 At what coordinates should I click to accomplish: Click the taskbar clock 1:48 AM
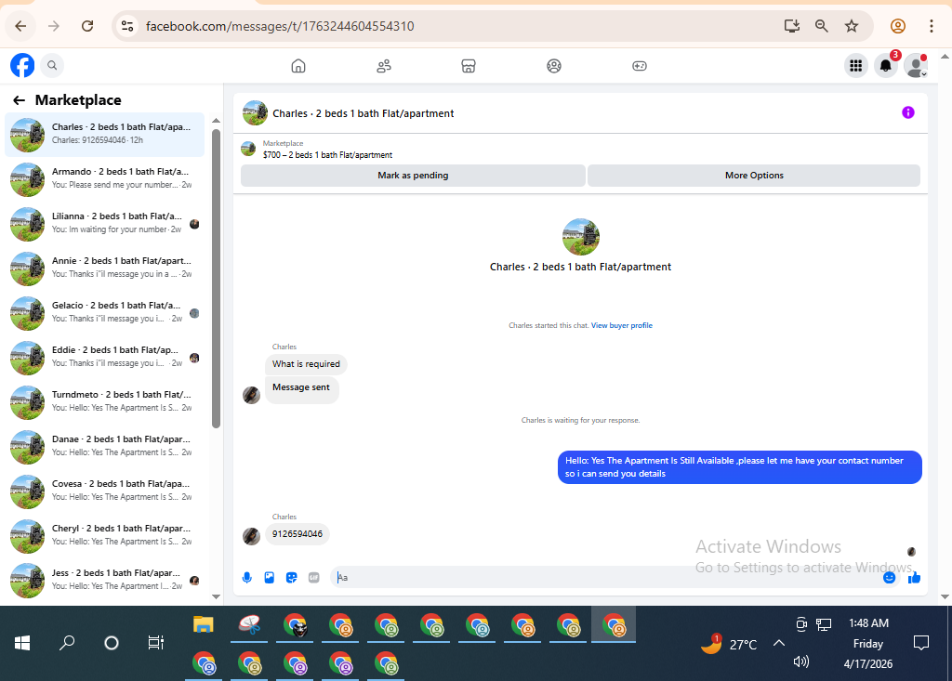pyautogui.click(x=868, y=623)
